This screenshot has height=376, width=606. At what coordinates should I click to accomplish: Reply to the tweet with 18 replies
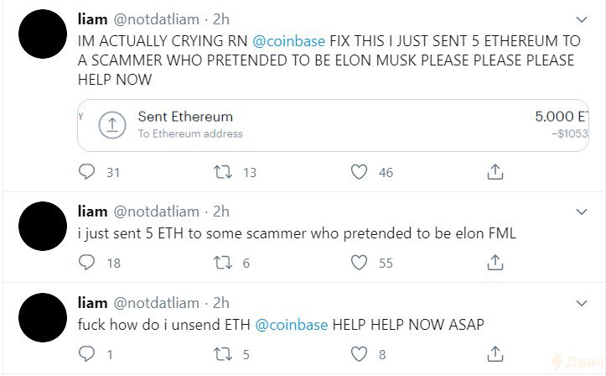click(86, 263)
